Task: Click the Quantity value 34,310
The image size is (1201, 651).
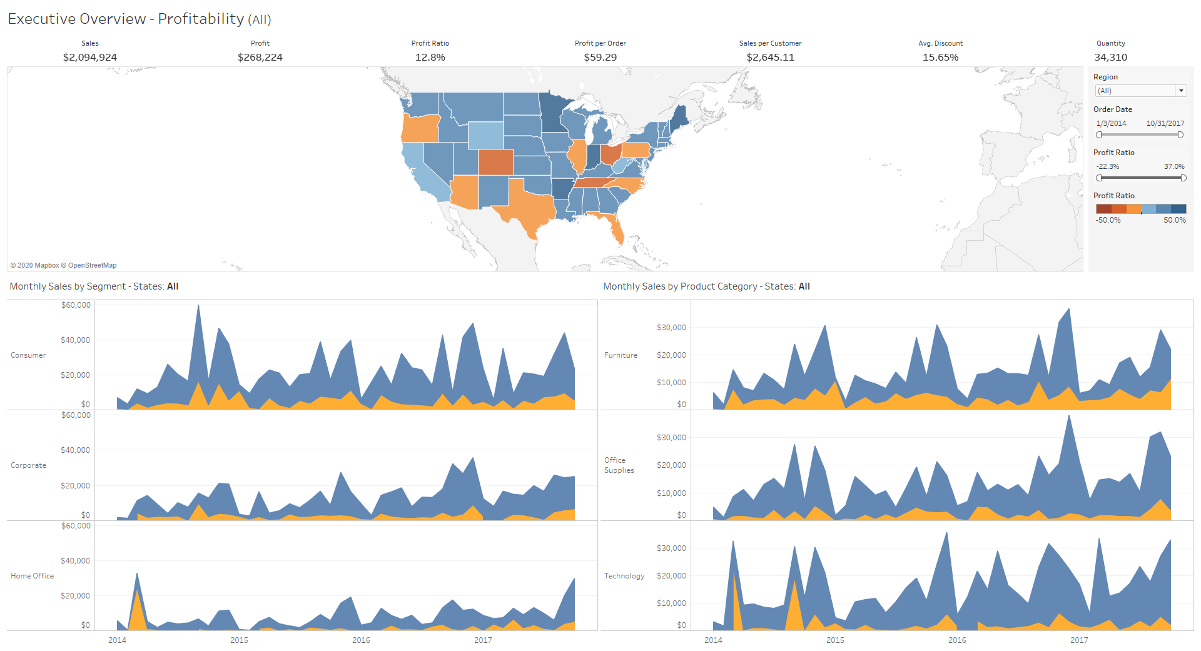Action: coord(1111,57)
